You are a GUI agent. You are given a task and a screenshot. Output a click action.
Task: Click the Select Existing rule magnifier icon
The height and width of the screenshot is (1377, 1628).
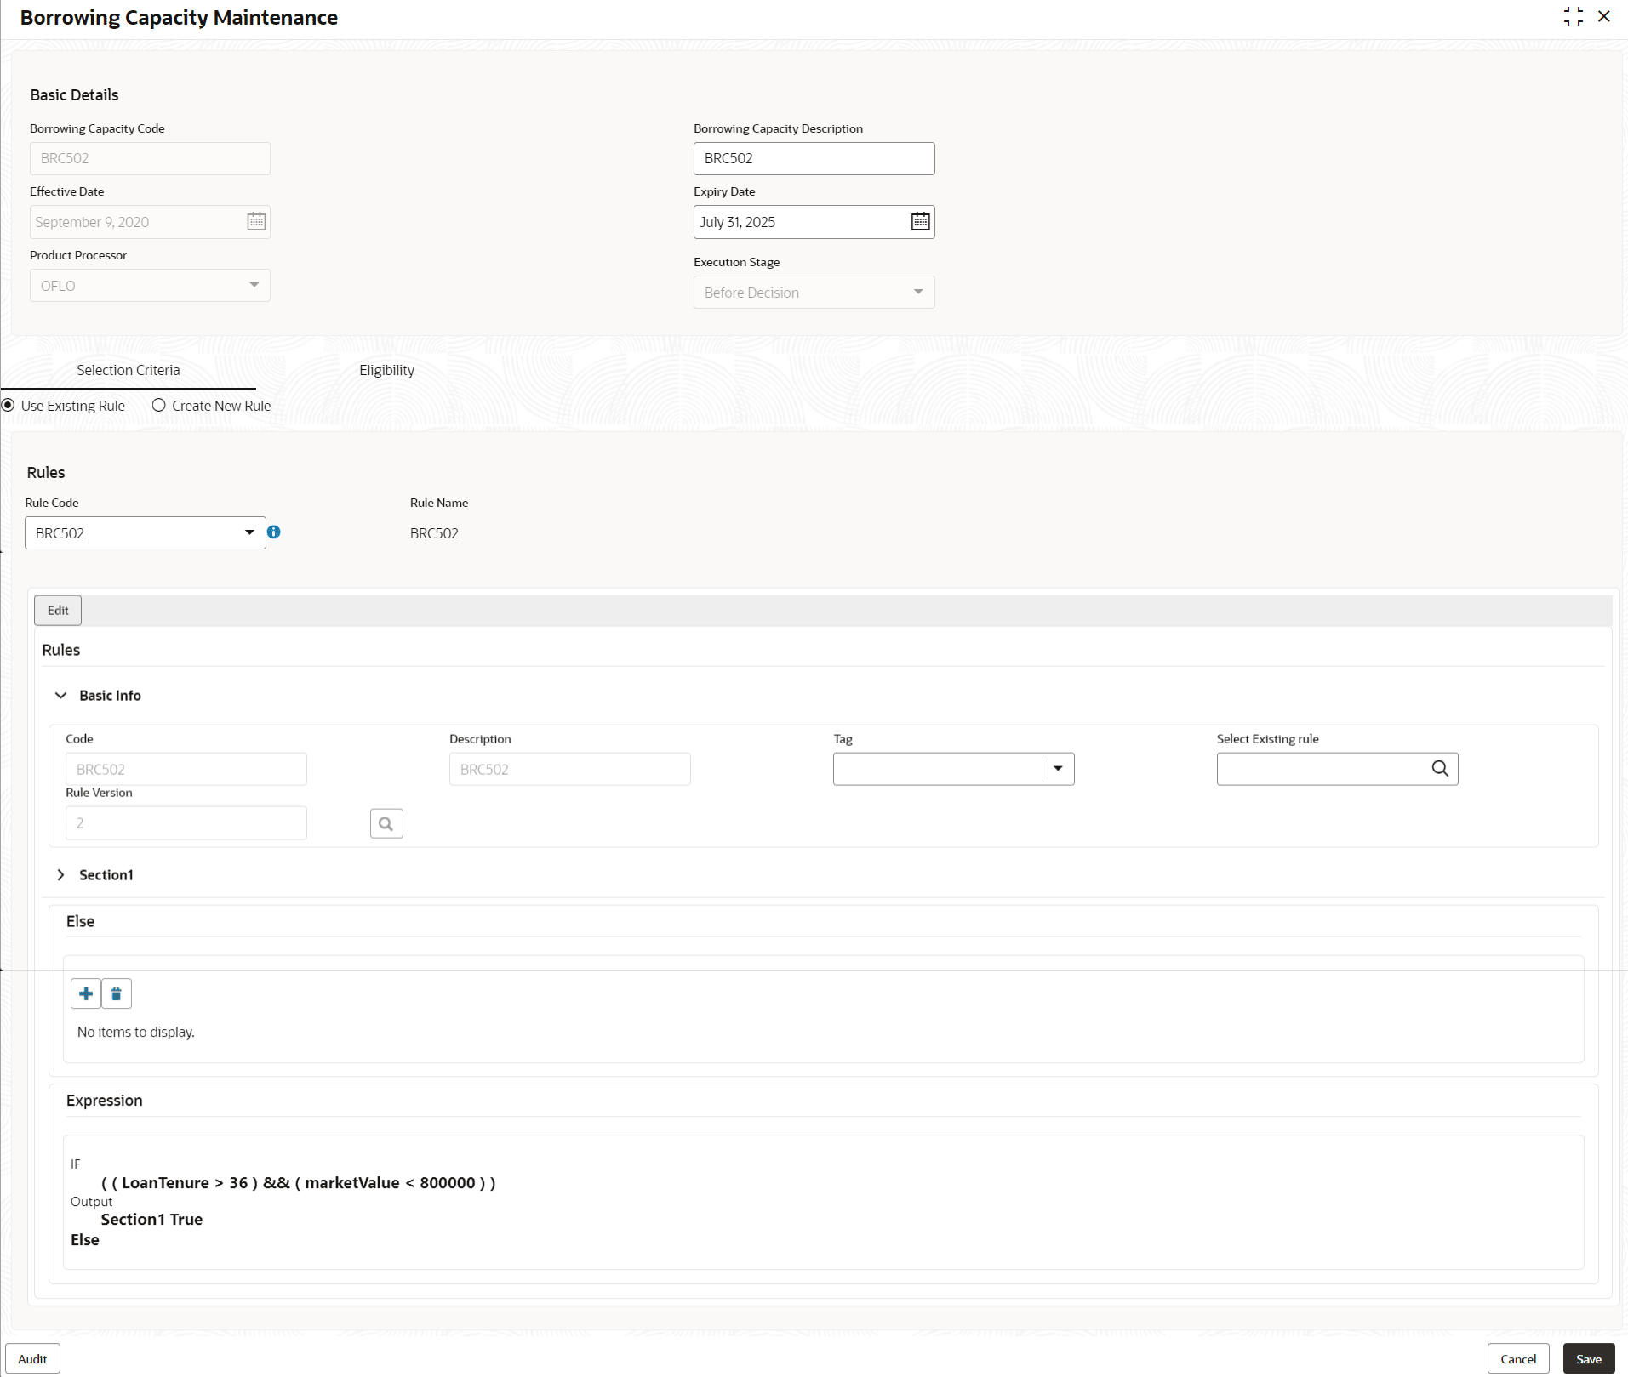click(1440, 769)
